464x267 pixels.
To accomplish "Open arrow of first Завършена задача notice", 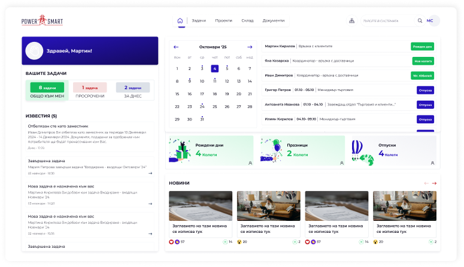I will coord(150,173).
